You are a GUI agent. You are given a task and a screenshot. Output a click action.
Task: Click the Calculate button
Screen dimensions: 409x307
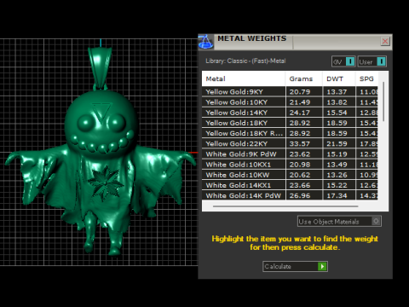(x=295, y=266)
